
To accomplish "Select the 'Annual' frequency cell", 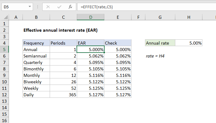I will click(x=36, y=50).
